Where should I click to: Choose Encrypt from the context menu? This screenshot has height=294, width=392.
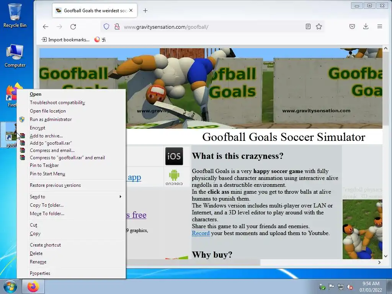pyautogui.click(x=72, y=128)
